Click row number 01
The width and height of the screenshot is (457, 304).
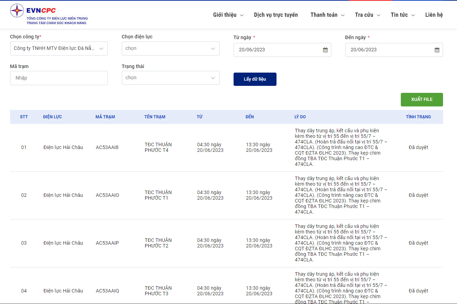pyautogui.click(x=24, y=147)
